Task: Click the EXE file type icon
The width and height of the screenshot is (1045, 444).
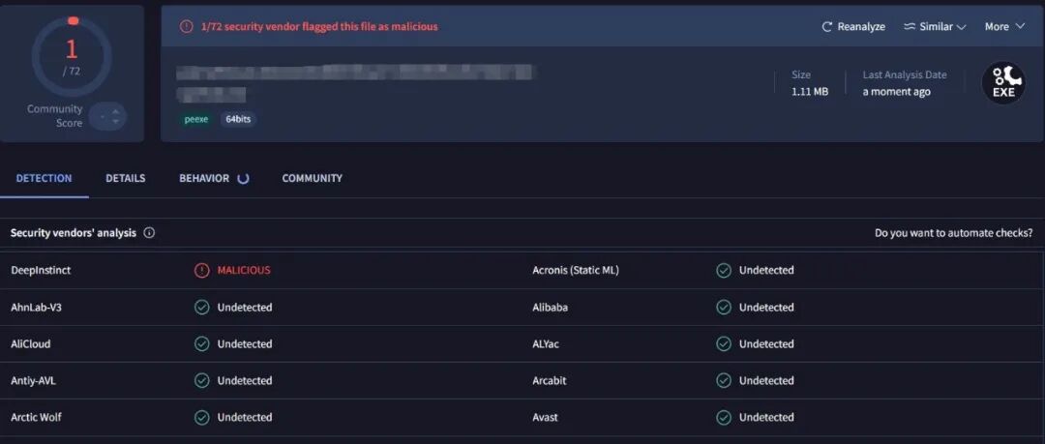Action: (x=1003, y=83)
